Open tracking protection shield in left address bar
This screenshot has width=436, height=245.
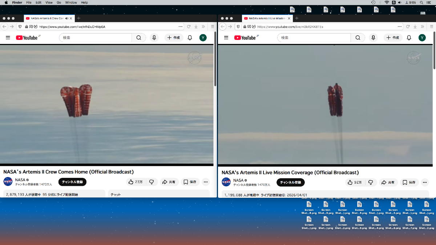[20, 26]
